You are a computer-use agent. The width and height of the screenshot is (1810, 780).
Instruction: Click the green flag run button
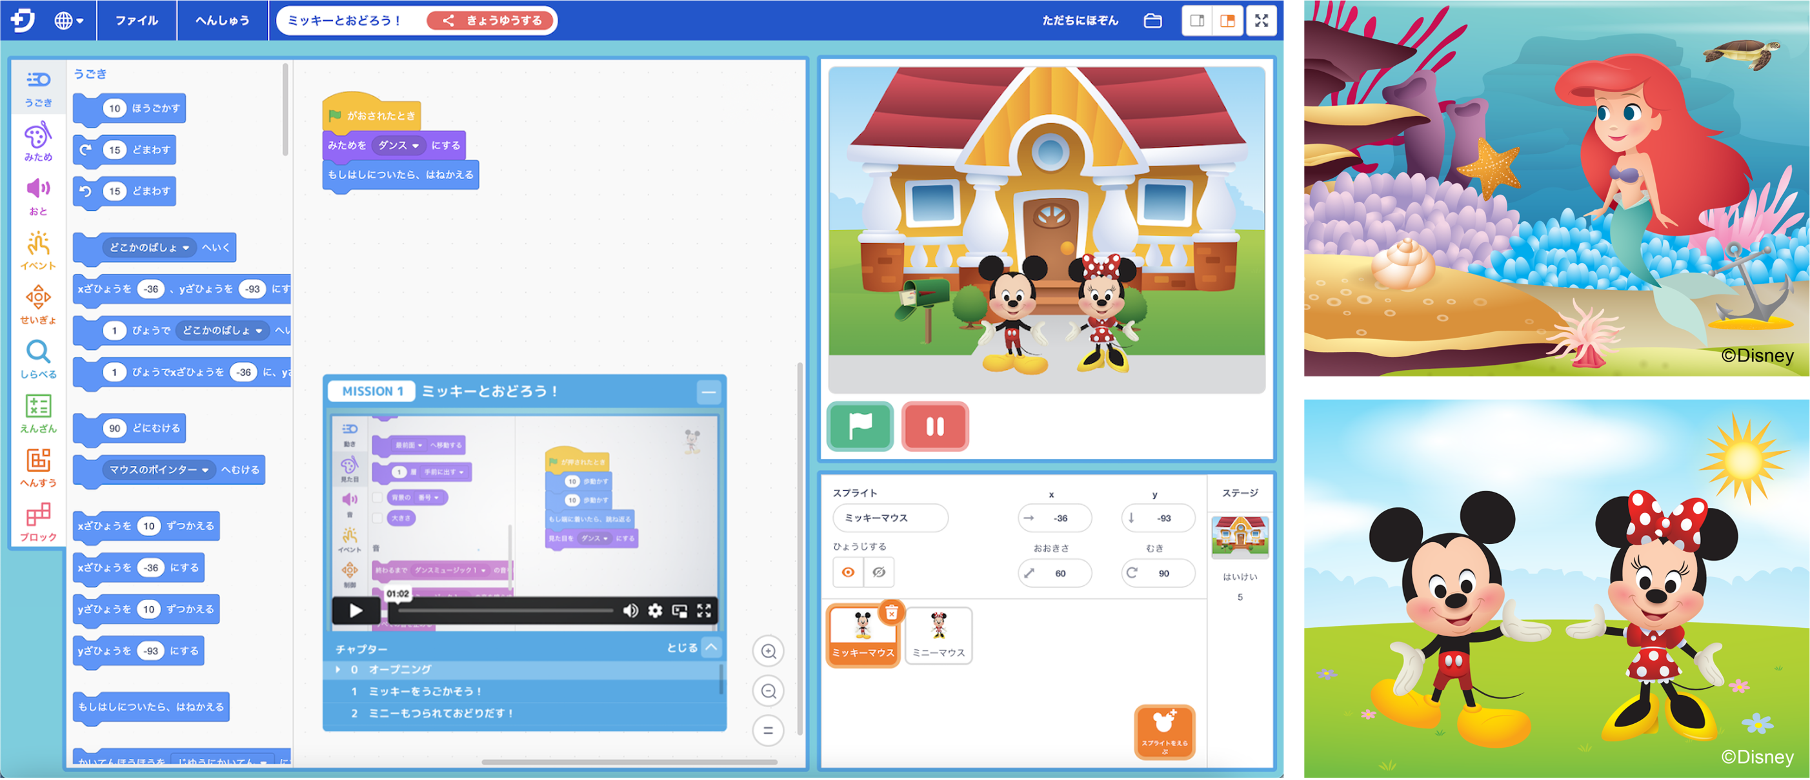(x=860, y=426)
